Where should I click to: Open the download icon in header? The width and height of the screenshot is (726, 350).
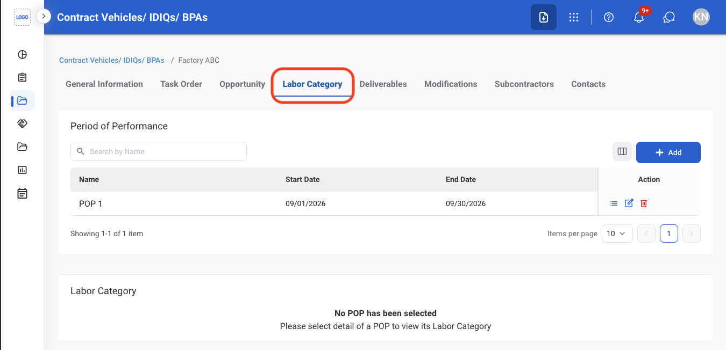[x=544, y=17]
